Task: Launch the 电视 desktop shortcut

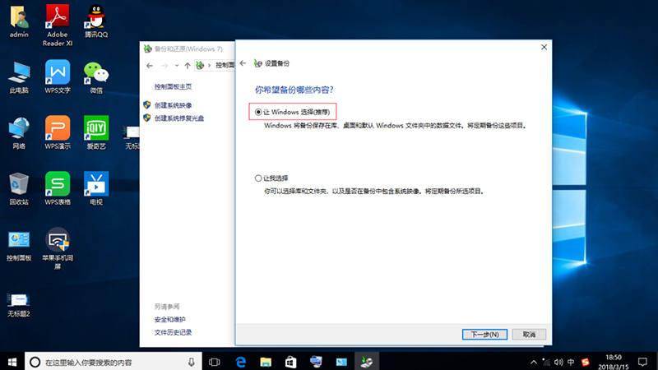Action: 96,188
